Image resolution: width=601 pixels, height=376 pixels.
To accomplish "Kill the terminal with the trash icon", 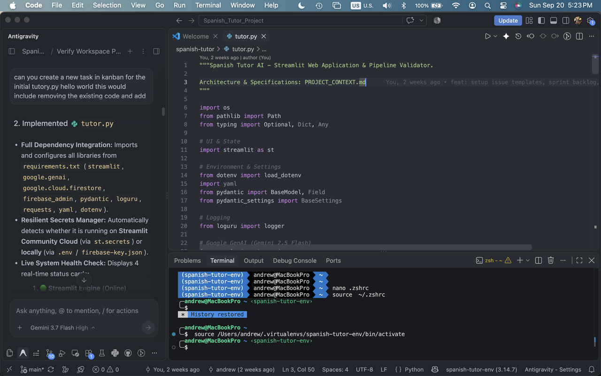I will [551, 260].
